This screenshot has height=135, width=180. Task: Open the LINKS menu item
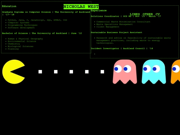(x=135, y=14)
